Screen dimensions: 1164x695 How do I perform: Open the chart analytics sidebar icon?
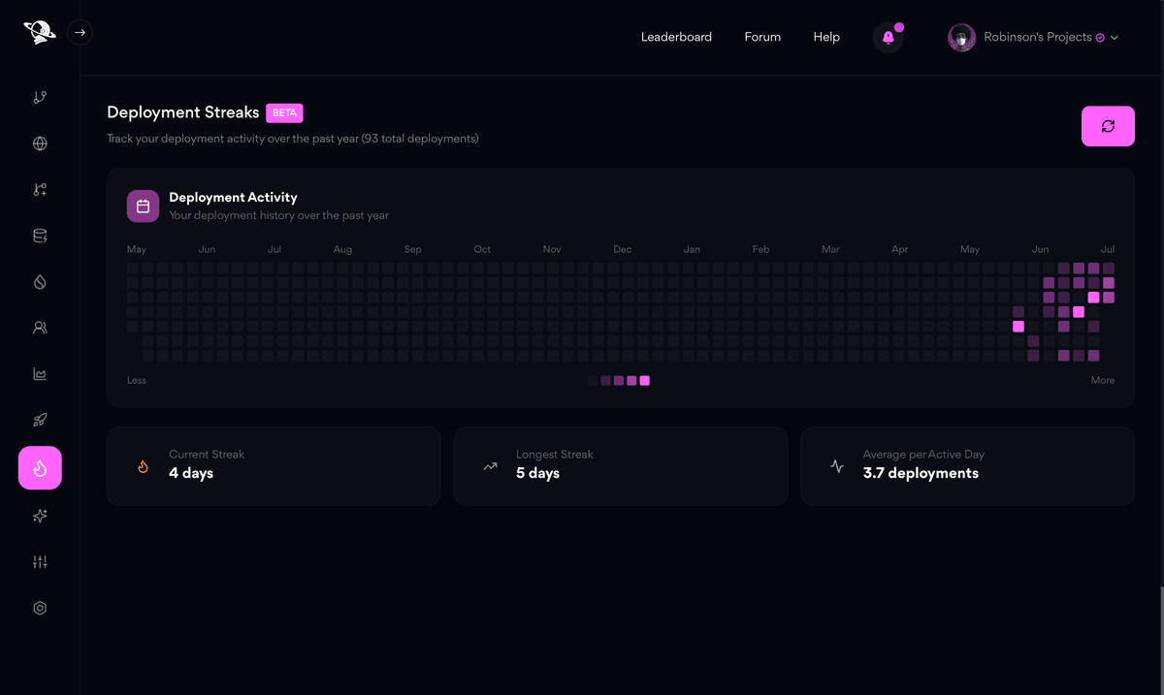coord(40,374)
